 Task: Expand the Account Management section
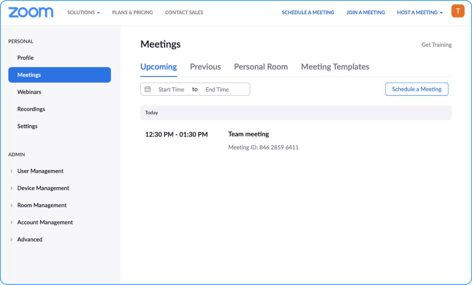pyautogui.click(x=45, y=222)
